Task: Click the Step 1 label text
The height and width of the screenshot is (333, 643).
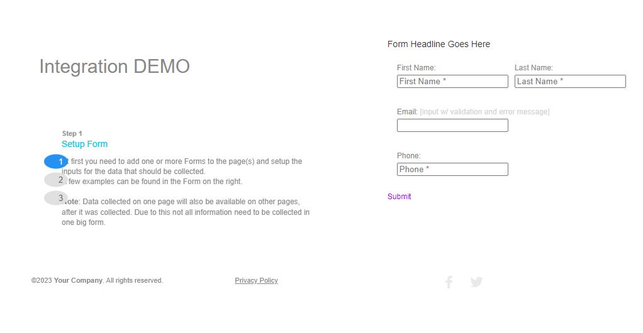Action: point(72,134)
